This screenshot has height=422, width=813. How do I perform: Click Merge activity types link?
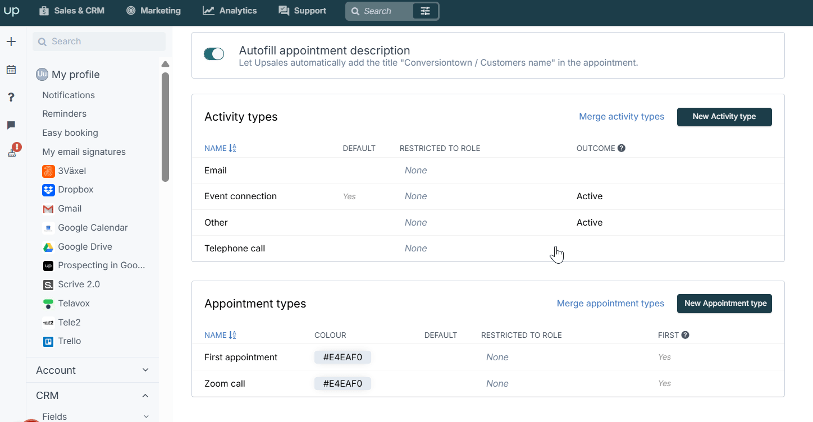tap(622, 116)
